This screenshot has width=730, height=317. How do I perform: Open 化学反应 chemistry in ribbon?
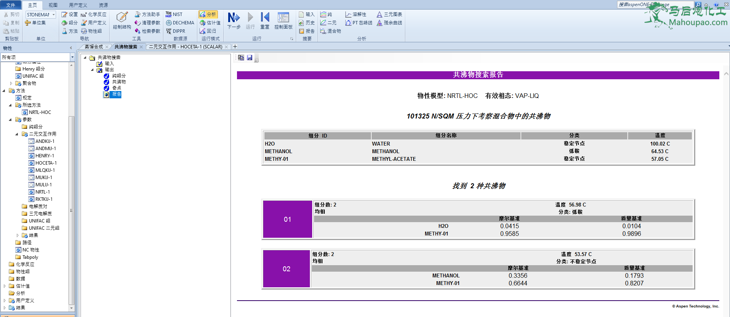point(93,14)
